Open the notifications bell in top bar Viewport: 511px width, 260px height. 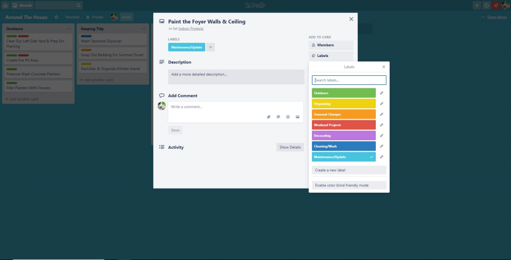tap(496, 5)
